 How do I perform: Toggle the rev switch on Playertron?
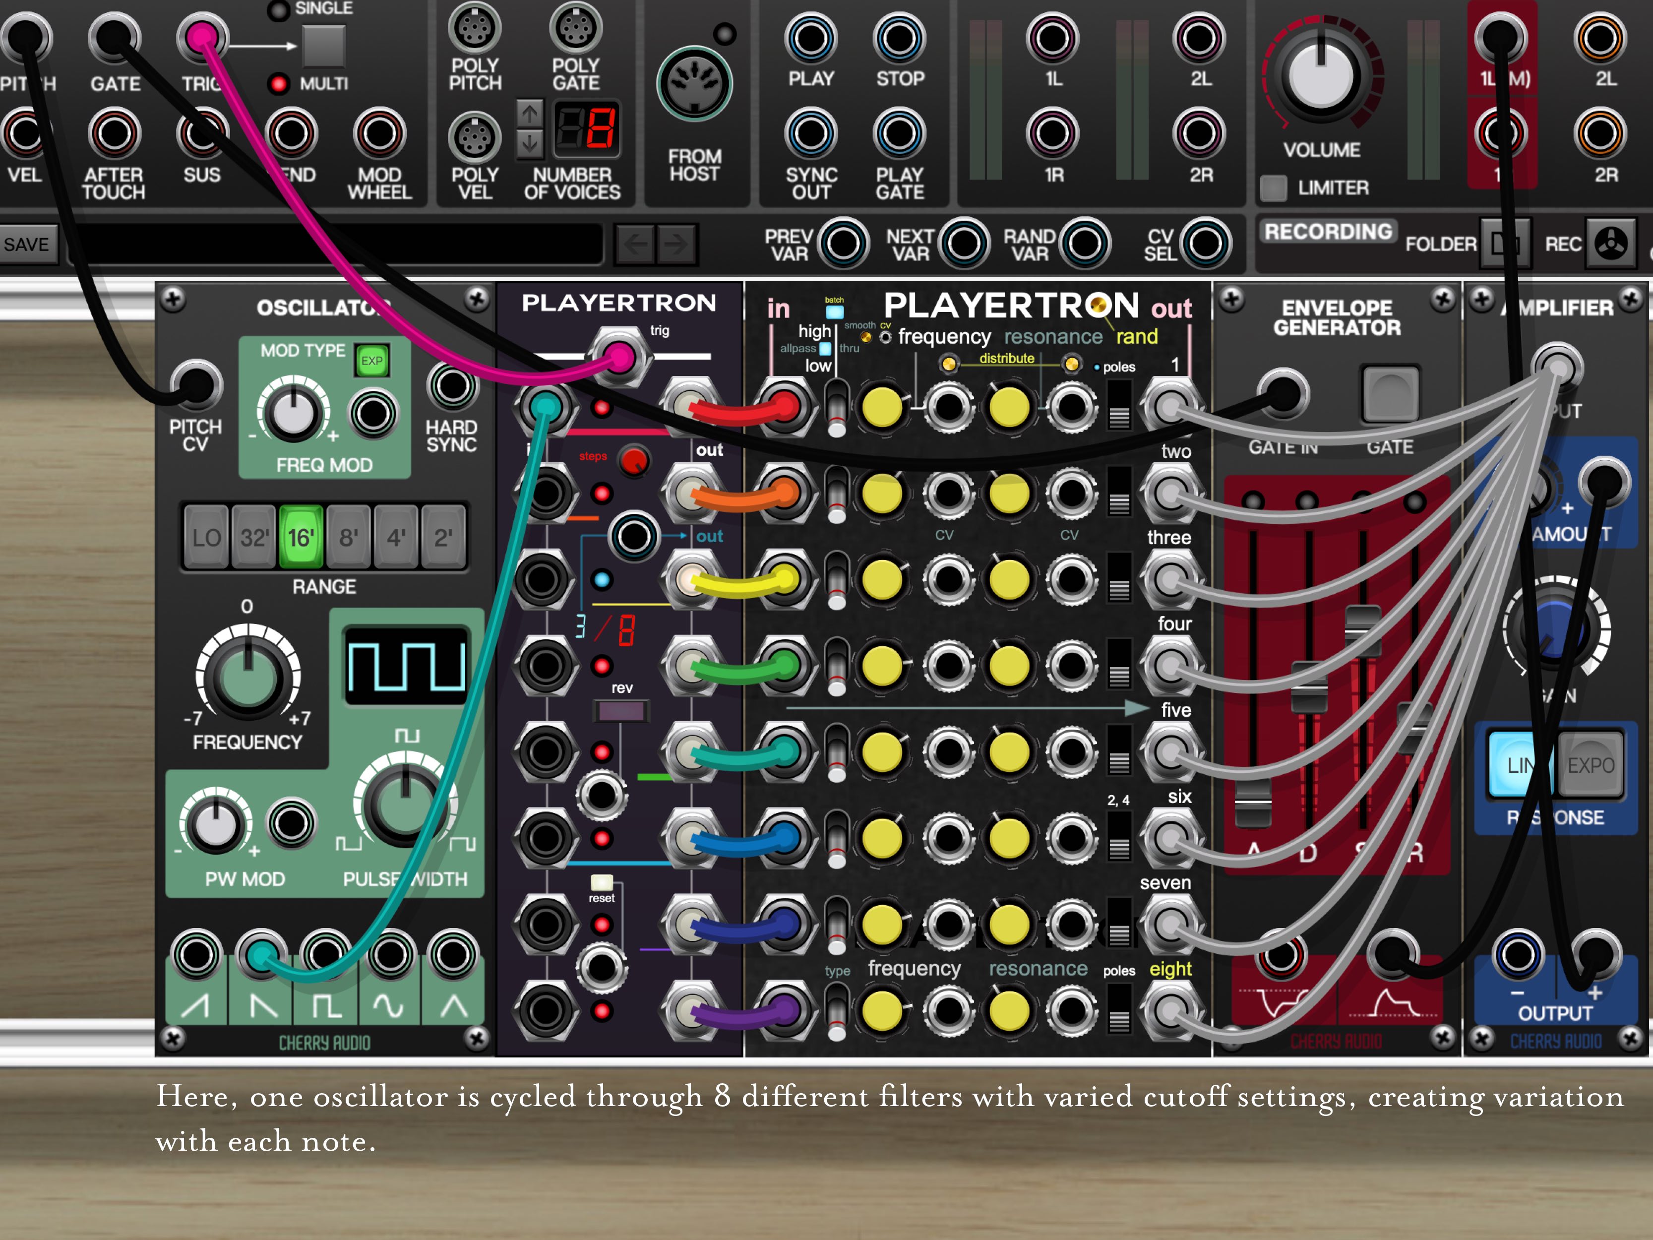[621, 711]
